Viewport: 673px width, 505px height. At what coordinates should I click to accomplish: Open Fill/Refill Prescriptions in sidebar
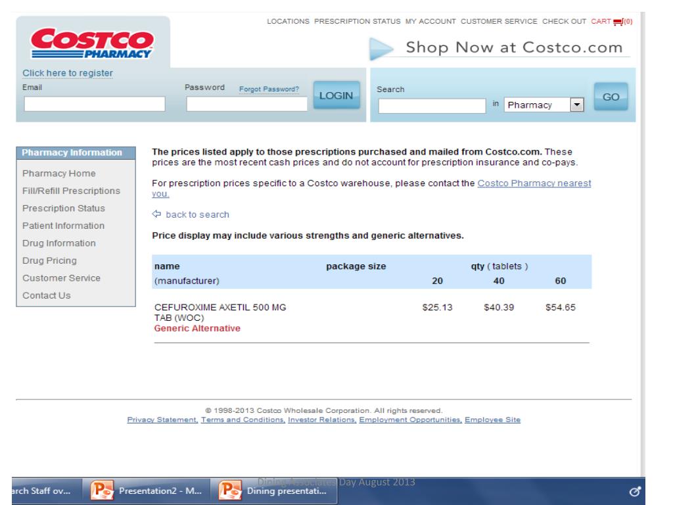click(x=71, y=191)
